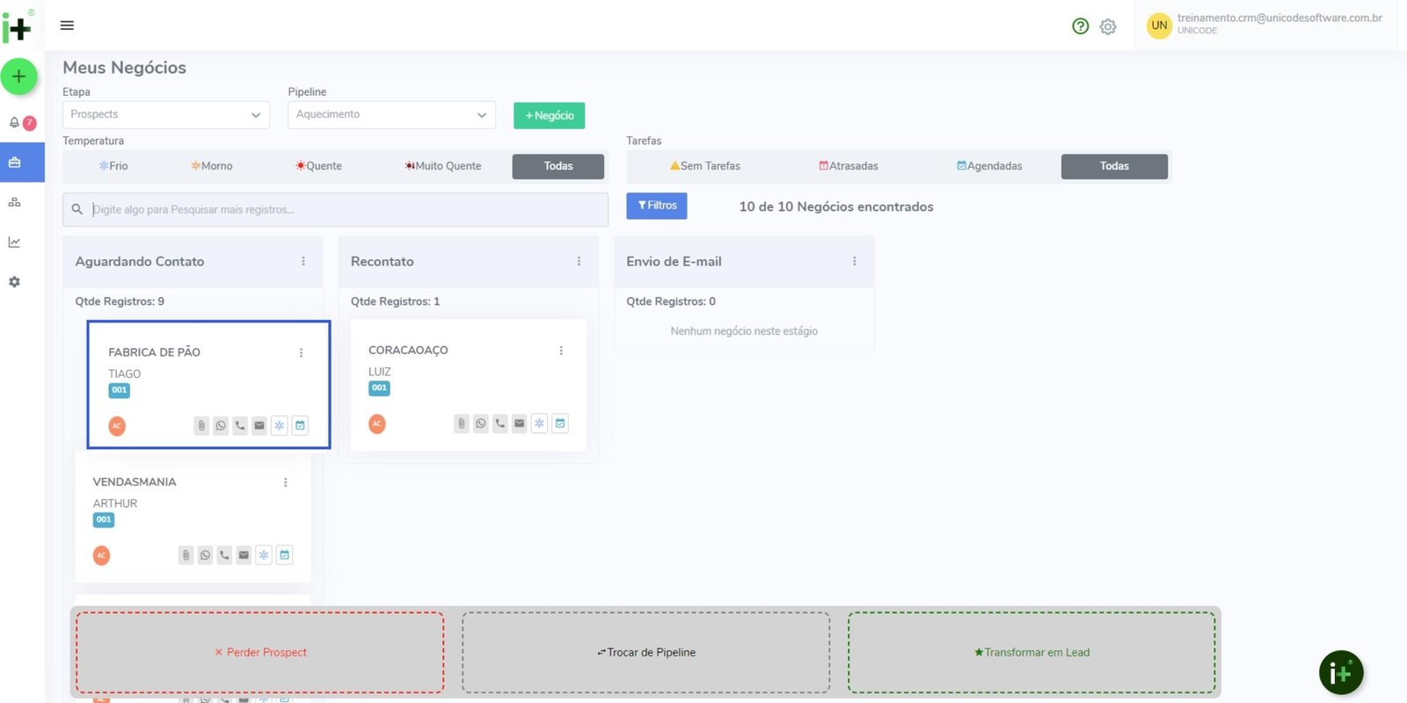The image size is (1407, 703).
Task: Click WhatsApp icon on FABRICA DE PÃO card
Action: coord(221,426)
